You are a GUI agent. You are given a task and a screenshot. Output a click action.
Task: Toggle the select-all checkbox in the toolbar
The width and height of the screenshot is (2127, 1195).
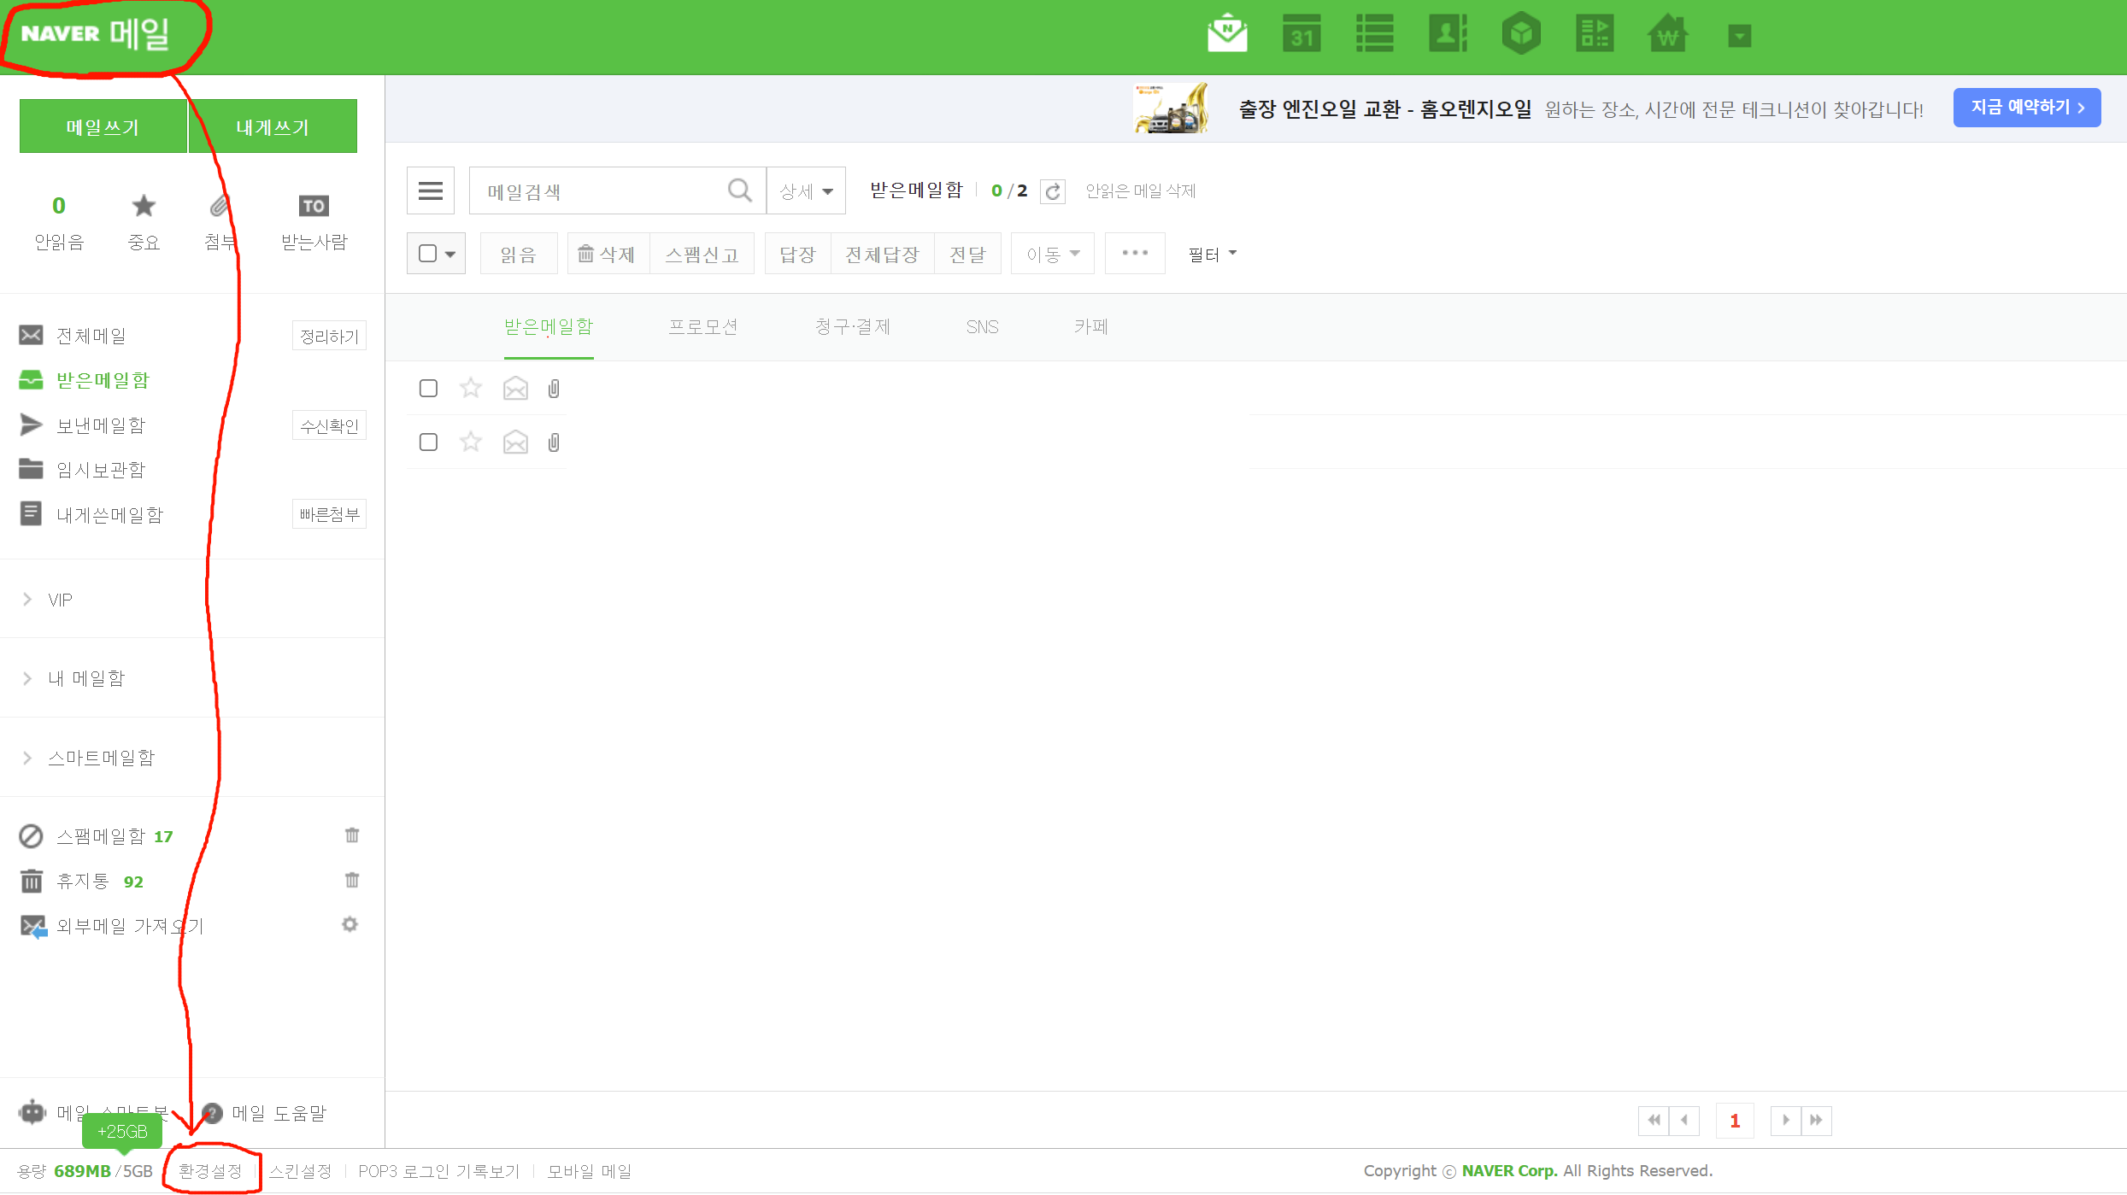pos(428,254)
